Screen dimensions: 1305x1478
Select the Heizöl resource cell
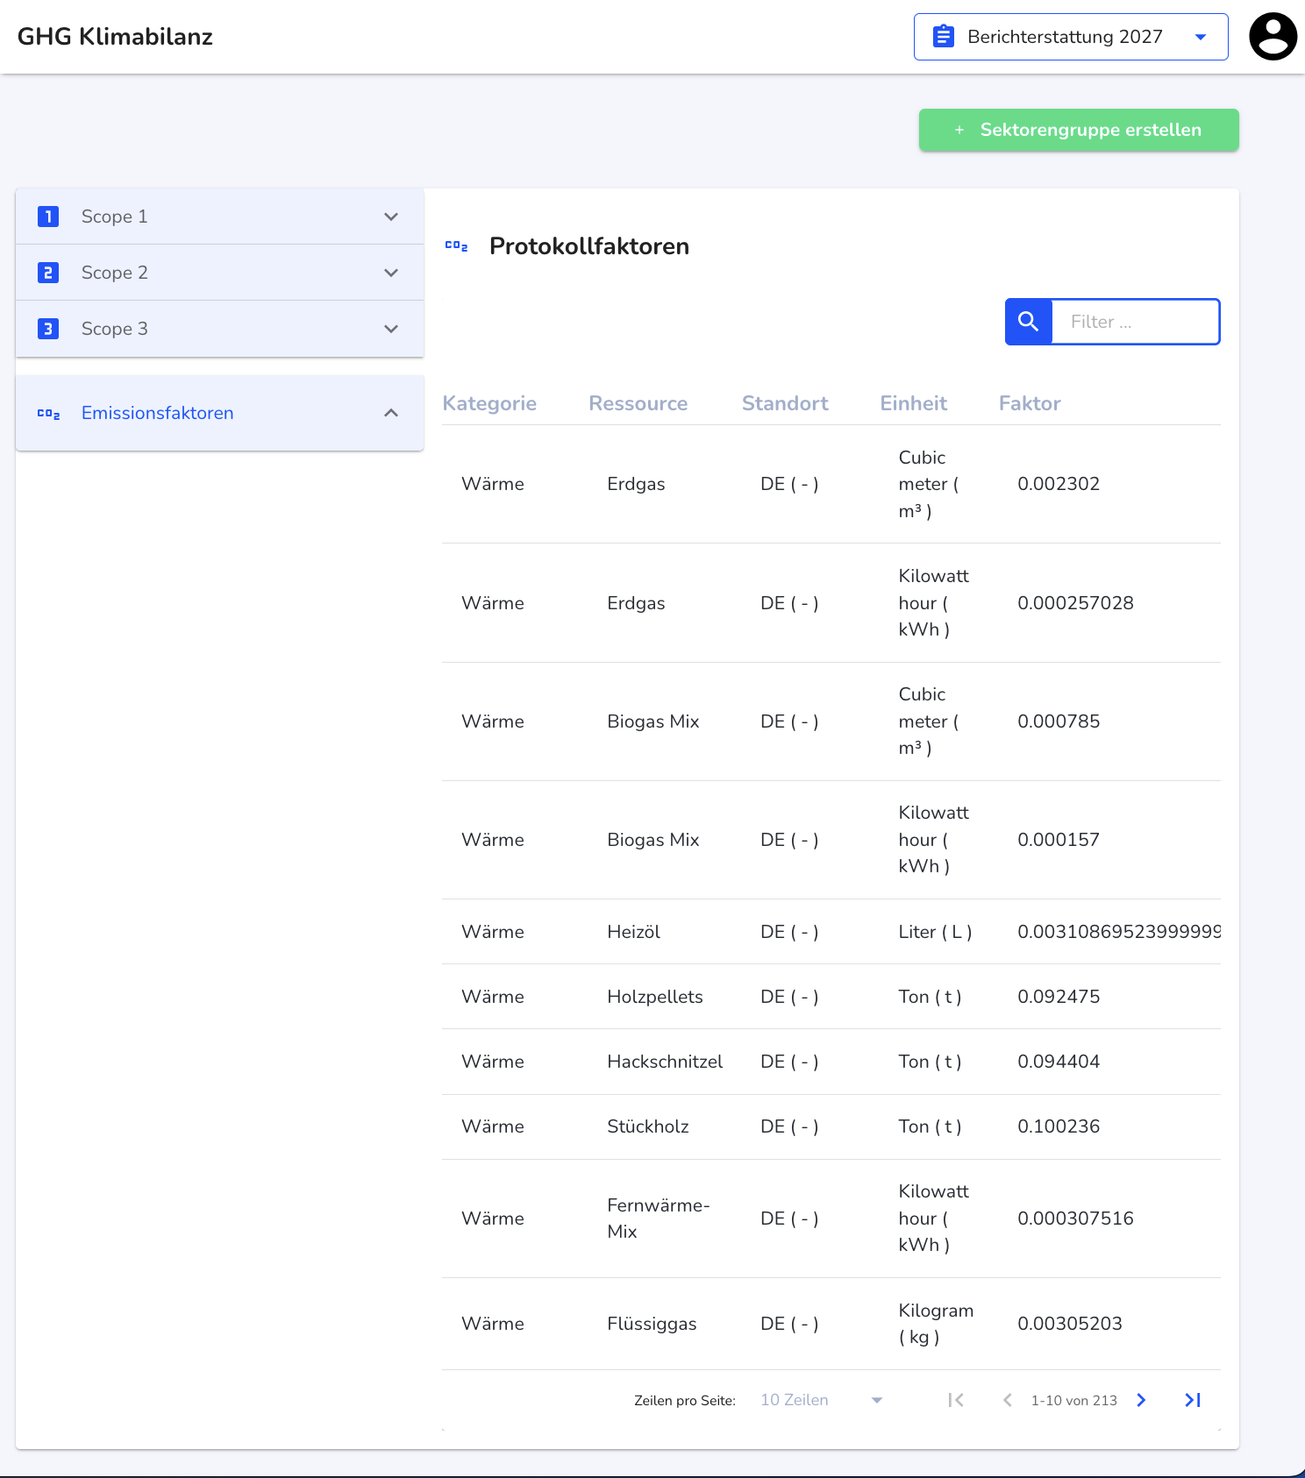634,932
